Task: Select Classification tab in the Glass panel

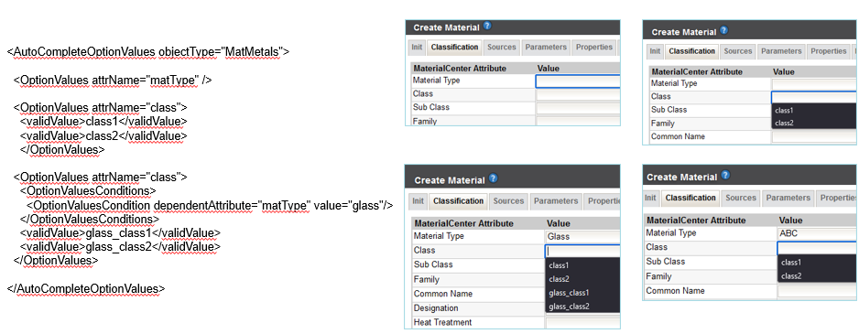Action: 458,201
